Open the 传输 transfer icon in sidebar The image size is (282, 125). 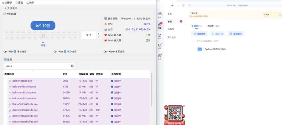coord(159,26)
